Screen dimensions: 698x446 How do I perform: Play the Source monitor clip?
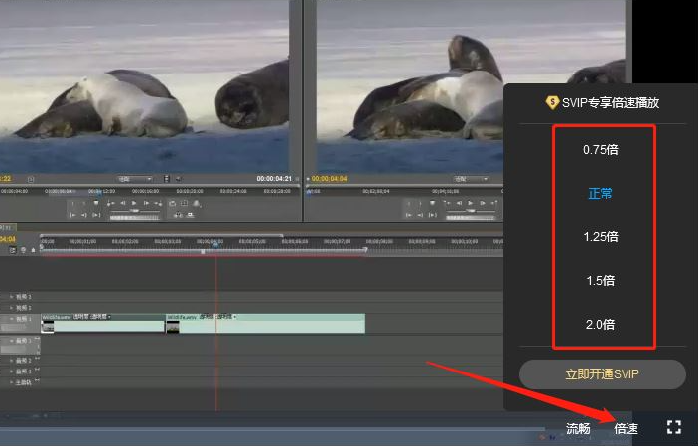pyautogui.click(x=134, y=203)
